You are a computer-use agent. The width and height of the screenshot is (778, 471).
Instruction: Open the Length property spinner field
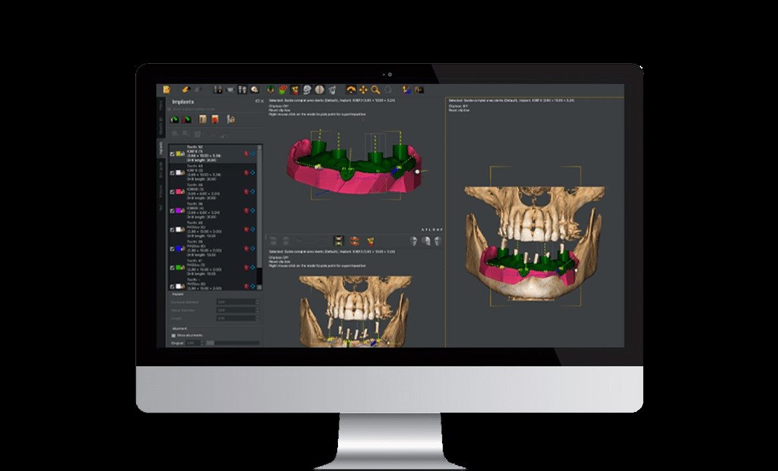point(237,319)
